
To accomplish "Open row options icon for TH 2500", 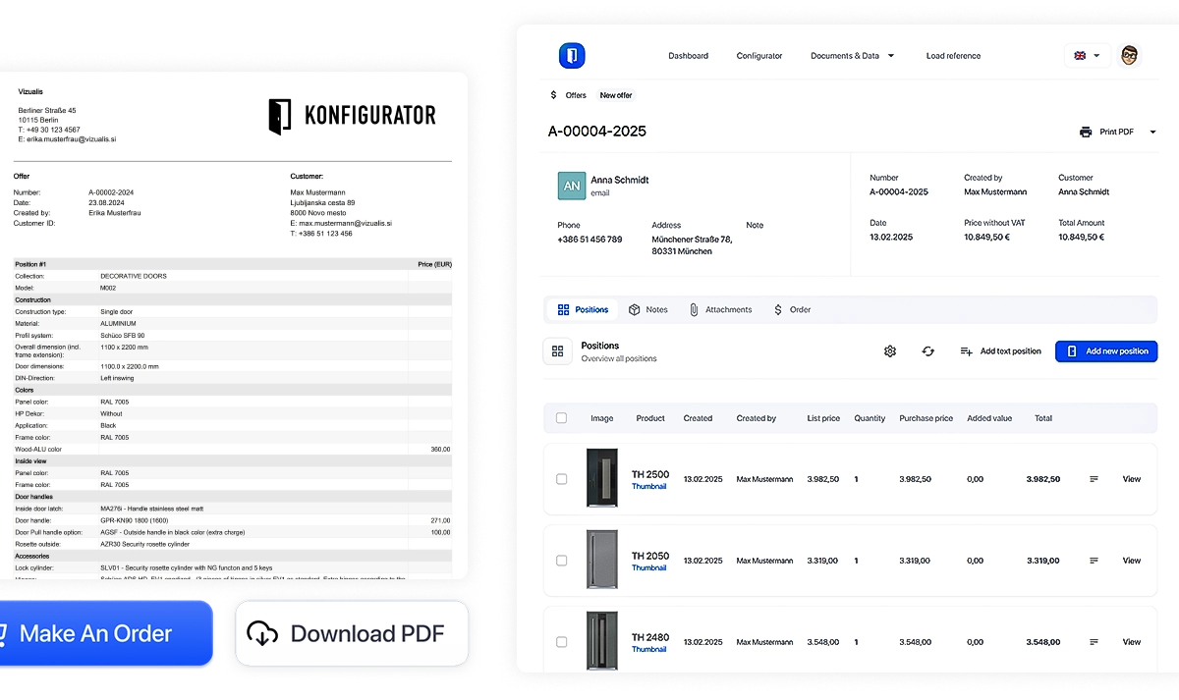I will 1094,479.
